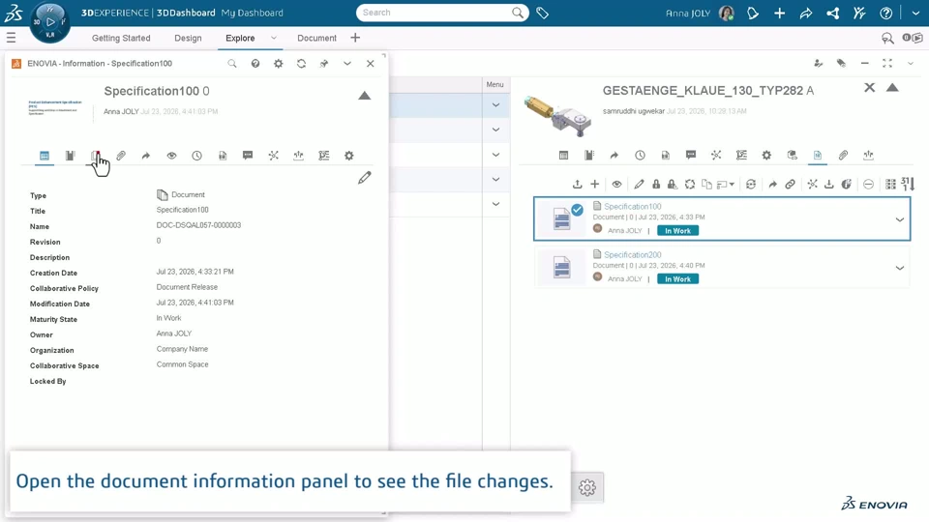The image size is (929, 522).
Task: Expand first row chevron under Menu column
Action: coord(495,105)
